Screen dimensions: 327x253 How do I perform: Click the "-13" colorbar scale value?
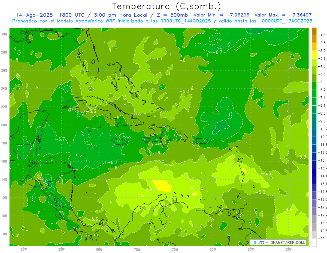point(322,160)
